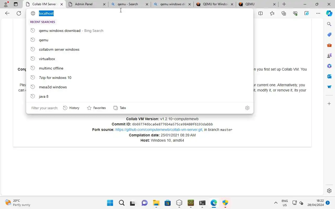Screen dimensions: 335x209
Task: Open sidebar Games chess icon
Action: coord(329,55)
